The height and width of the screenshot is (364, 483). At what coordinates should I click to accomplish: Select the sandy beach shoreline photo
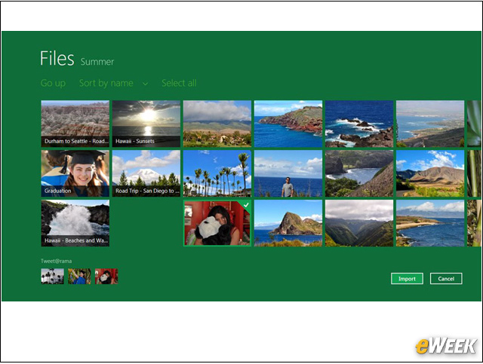pyautogui.click(x=430, y=223)
